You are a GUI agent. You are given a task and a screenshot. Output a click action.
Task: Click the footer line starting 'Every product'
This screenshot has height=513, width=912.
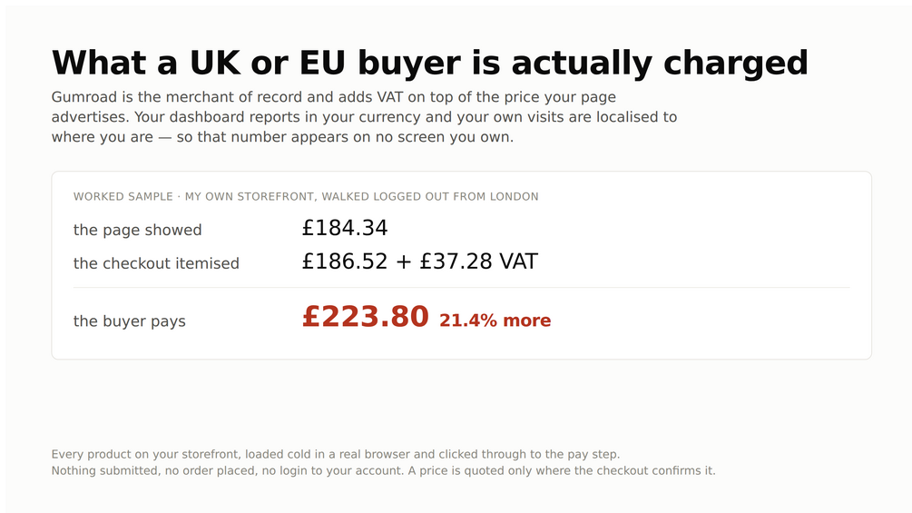tap(336, 454)
